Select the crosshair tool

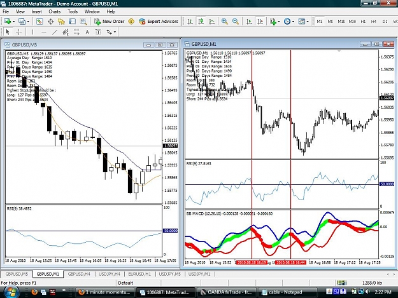18,32
